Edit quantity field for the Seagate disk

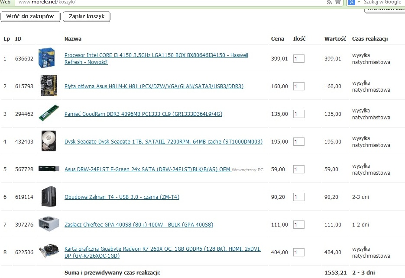point(298,141)
